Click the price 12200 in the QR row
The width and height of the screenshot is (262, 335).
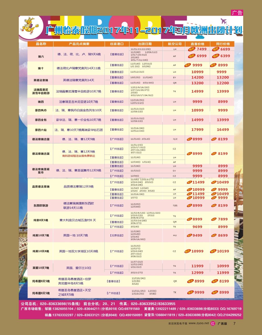[x=223, y=83]
